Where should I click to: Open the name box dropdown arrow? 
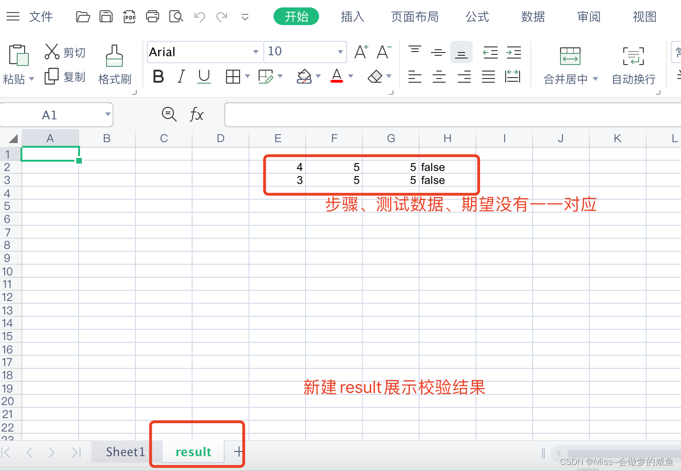pos(107,114)
